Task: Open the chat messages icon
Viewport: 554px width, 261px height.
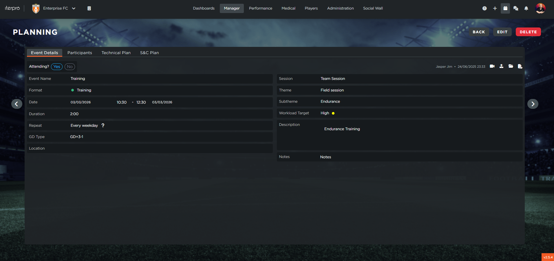Action: [x=516, y=8]
